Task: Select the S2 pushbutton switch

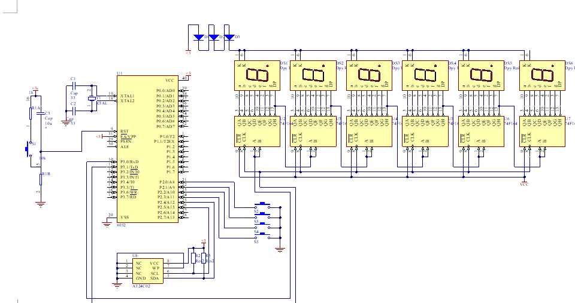Action: (x=262, y=206)
